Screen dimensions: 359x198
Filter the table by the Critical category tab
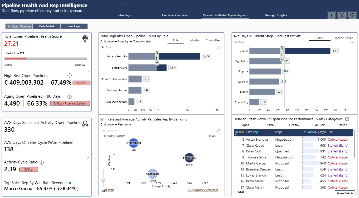(x=270, y=125)
